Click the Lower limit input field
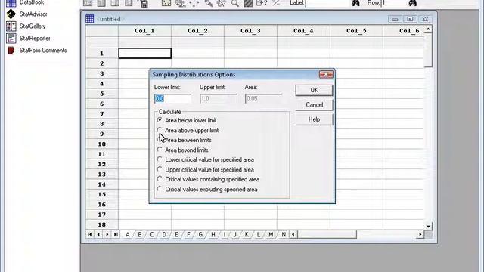 pyautogui.click(x=172, y=99)
